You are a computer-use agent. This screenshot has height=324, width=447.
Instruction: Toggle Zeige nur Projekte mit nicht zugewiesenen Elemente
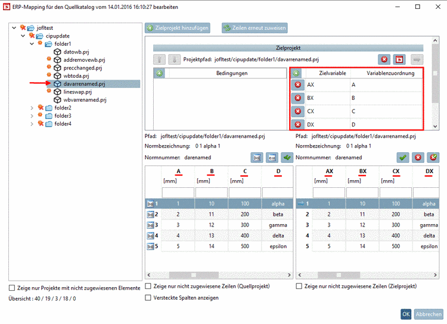click(12, 288)
